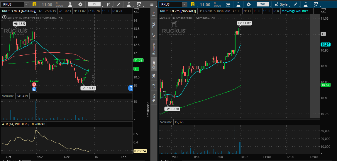Click 'RKUS 1 d 2m [NASDAQ]' chart title
337x161 pixels.
pyautogui.click(x=178, y=11)
